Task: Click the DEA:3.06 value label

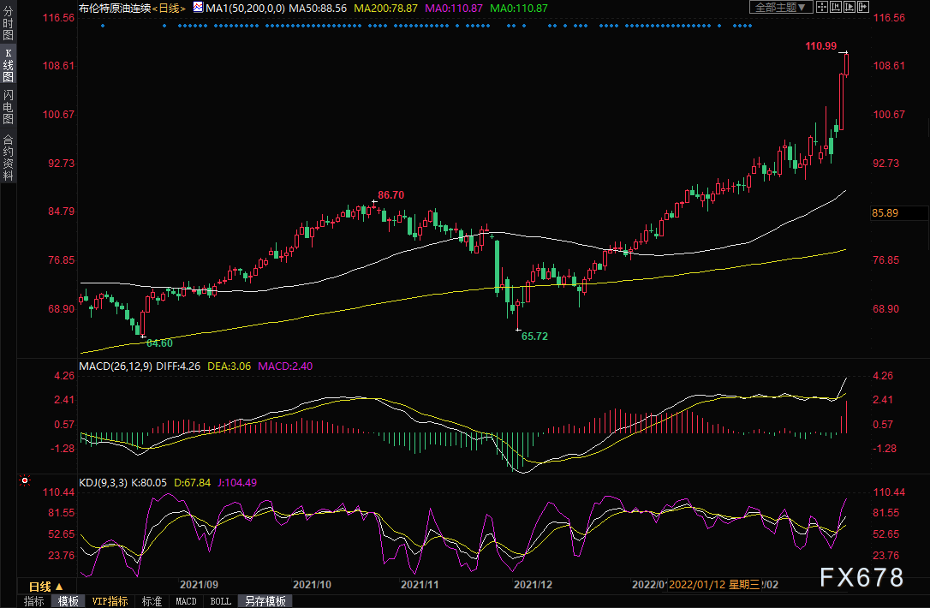Action: (x=229, y=367)
